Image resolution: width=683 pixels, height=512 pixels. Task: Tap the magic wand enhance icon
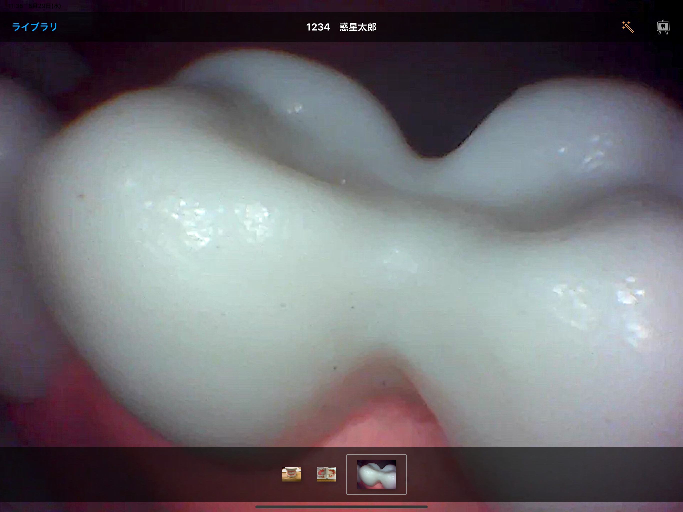coord(627,27)
